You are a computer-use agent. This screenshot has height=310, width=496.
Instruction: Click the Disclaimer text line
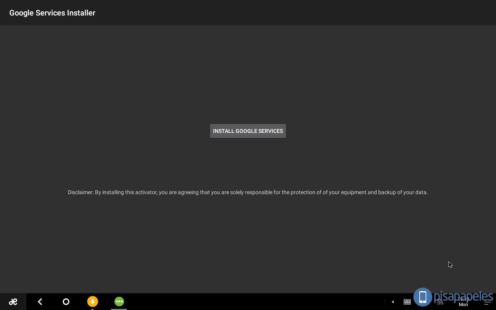(248, 192)
